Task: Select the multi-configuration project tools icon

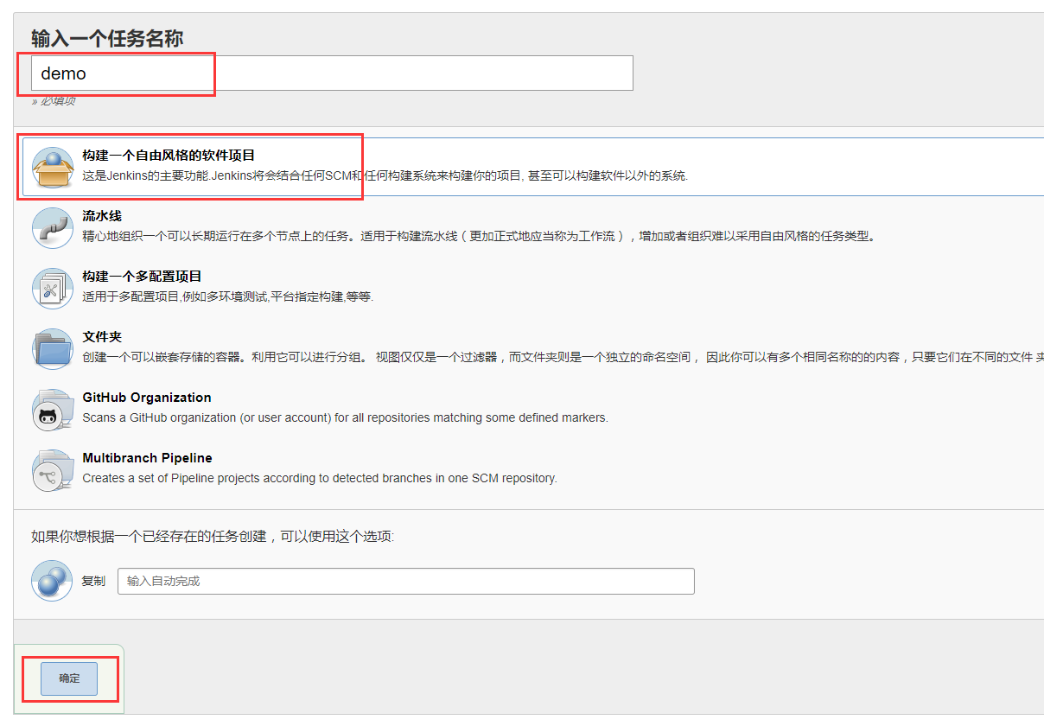Action: 53,289
